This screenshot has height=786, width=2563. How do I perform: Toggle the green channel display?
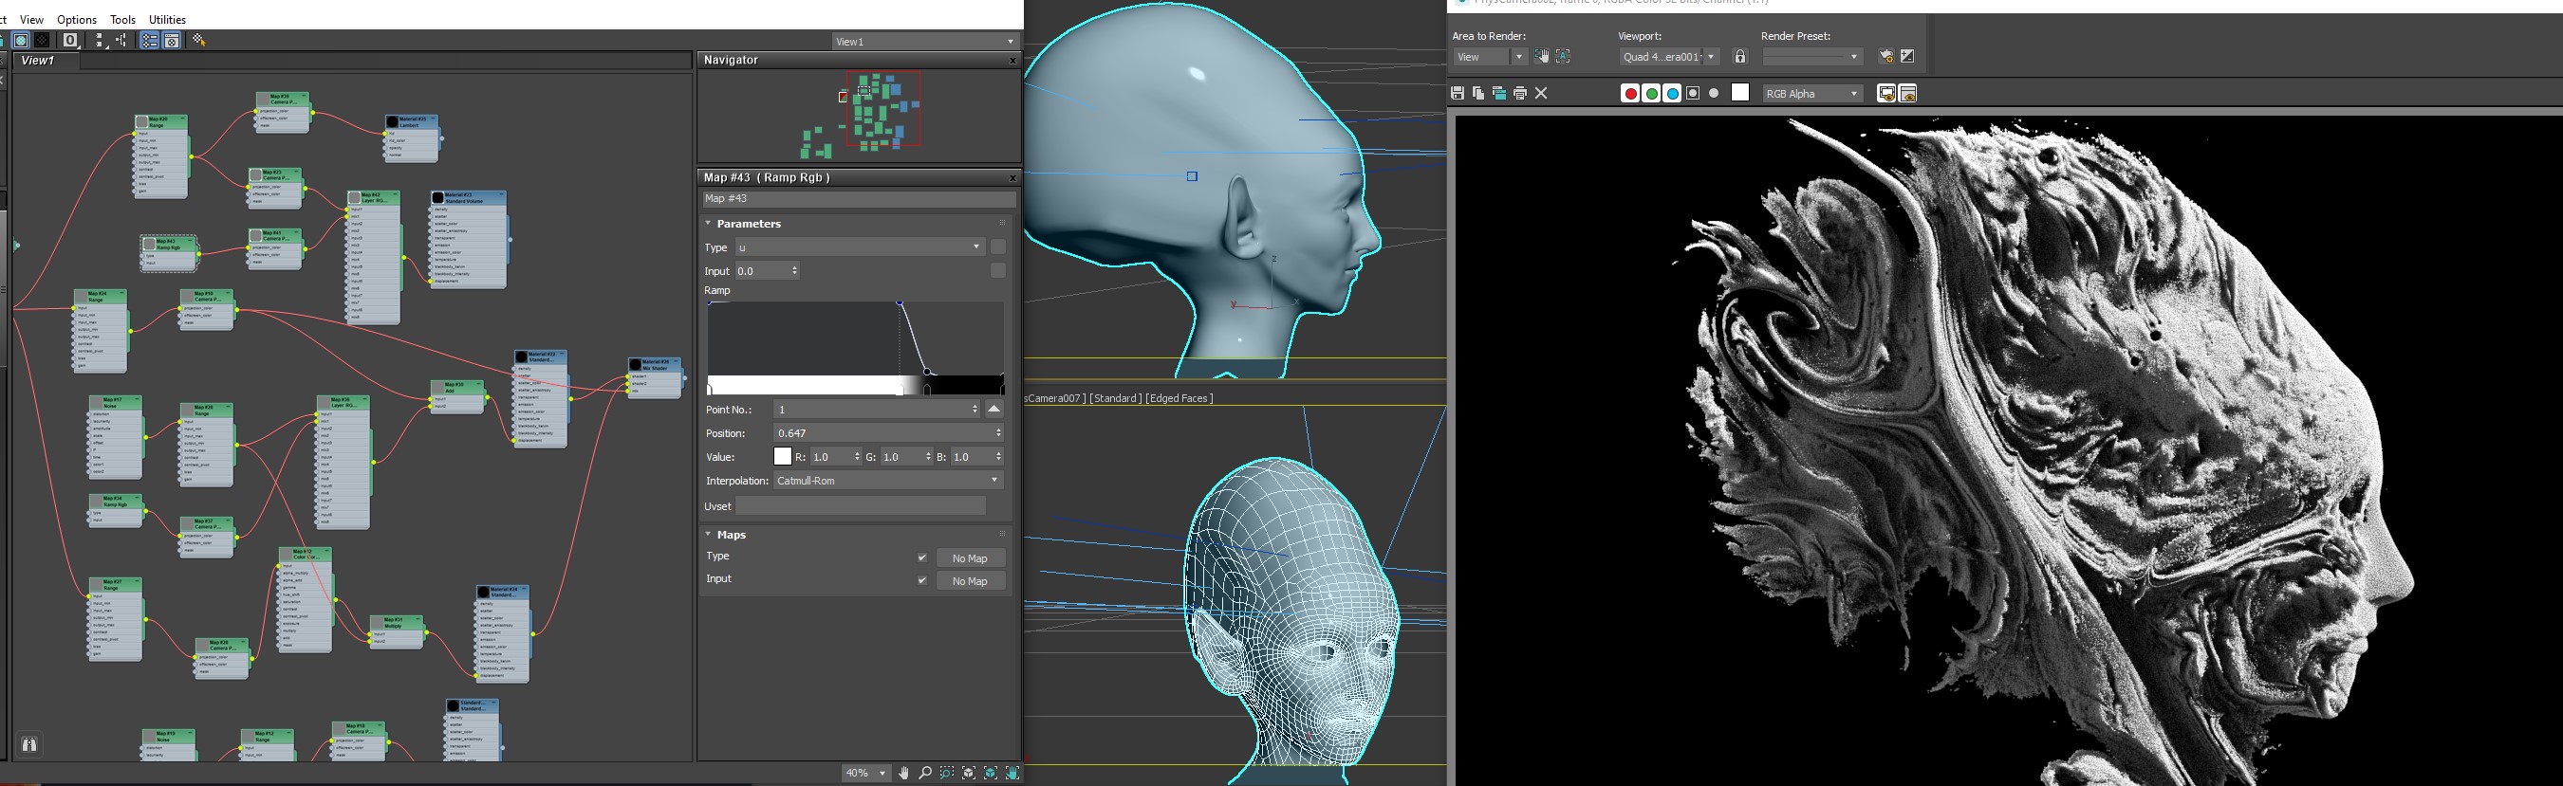[1651, 94]
